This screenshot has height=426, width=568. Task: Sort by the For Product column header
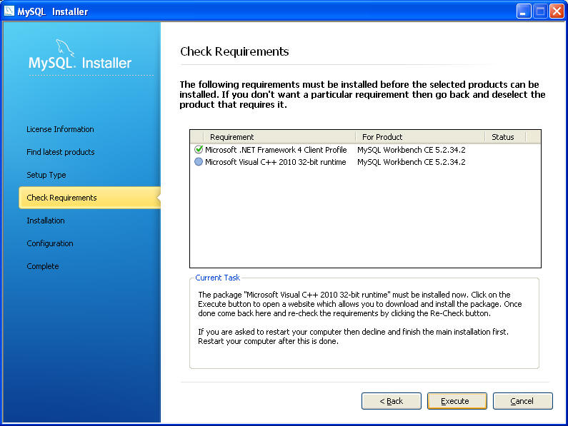(x=420, y=137)
